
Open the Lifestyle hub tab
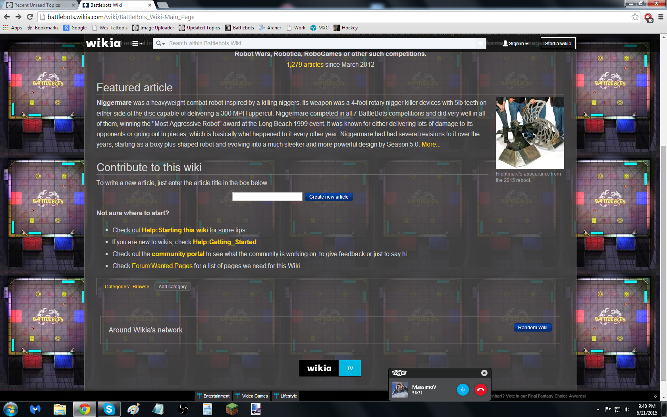tap(285, 396)
